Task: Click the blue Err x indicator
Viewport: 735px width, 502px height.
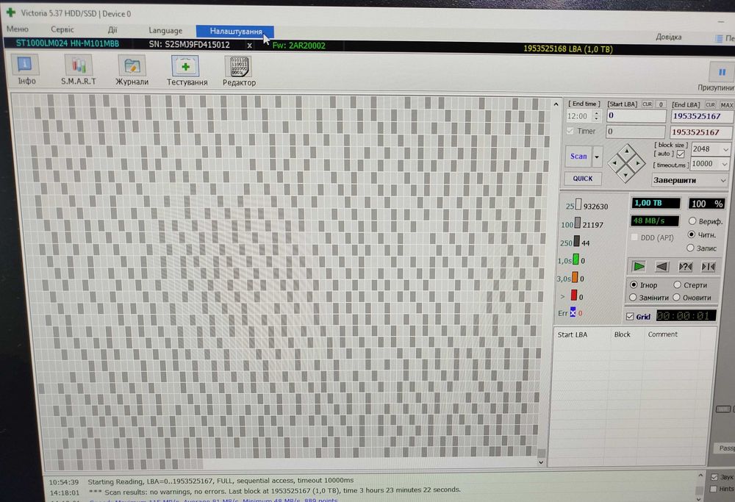Action: tap(573, 312)
